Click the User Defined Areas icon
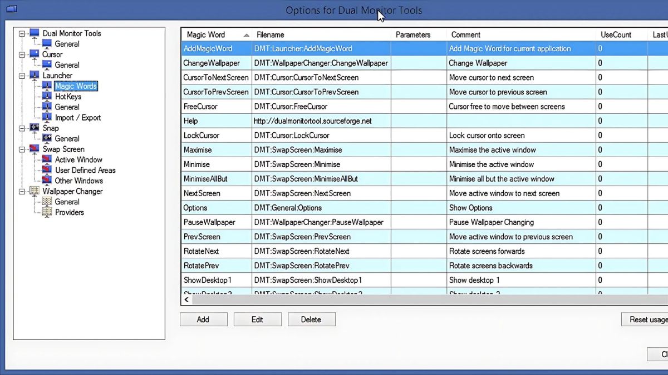Image resolution: width=668 pixels, height=375 pixels. pyautogui.click(x=47, y=171)
